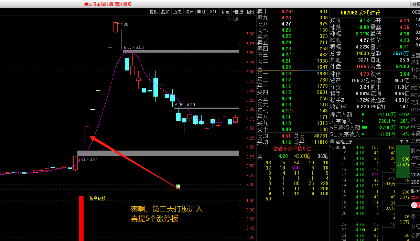
Task: Click the 看多 text on right edge
Action: click(x=415, y=198)
